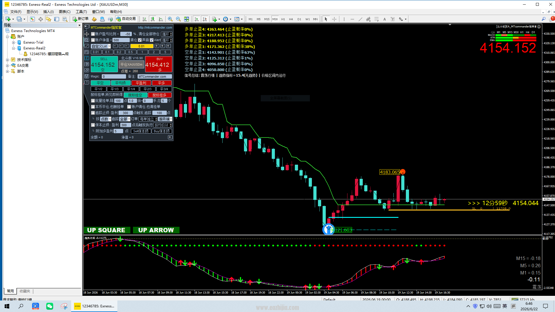Enable the 追踪止损 checkbox
Viewport: 555px width, 312px height.
pyautogui.click(x=93, y=113)
